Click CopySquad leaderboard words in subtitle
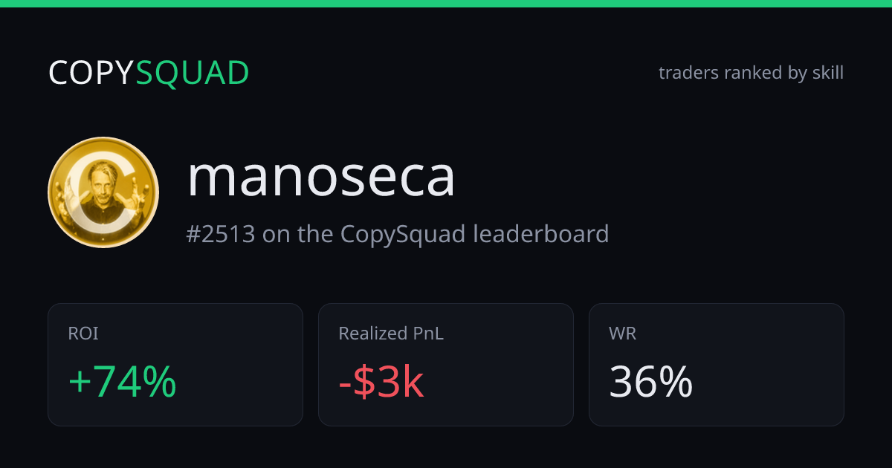This screenshot has width=892, height=468. pyautogui.click(x=475, y=235)
